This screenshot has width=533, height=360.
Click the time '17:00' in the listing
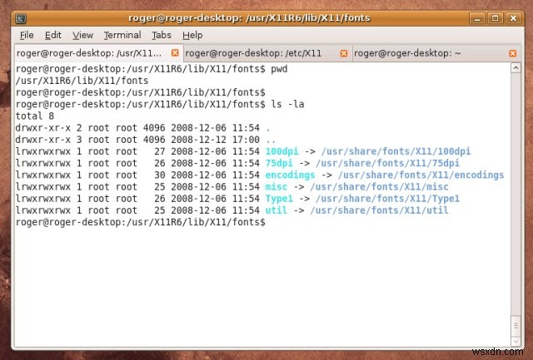pos(246,140)
